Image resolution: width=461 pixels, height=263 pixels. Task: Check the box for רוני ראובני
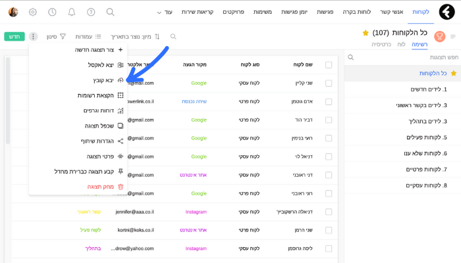click(x=329, y=193)
